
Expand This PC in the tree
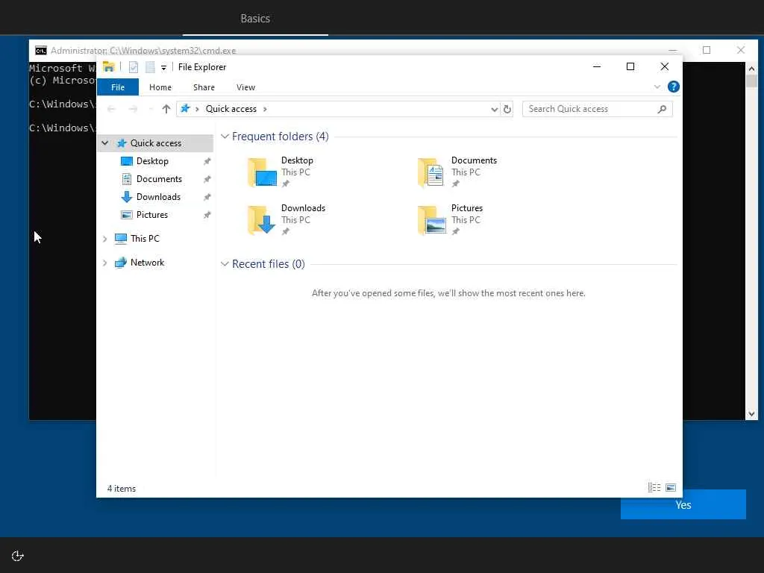click(104, 239)
